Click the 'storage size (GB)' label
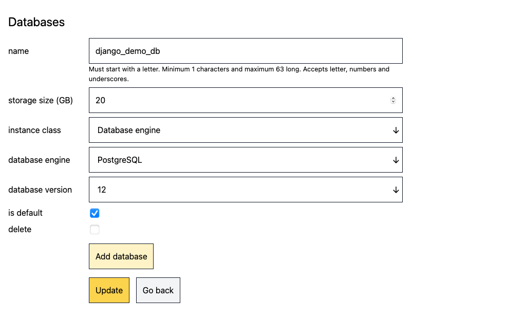 pos(41,100)
